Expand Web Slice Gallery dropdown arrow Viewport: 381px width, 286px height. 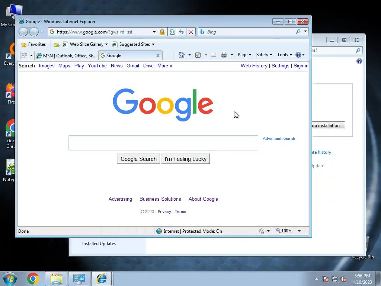coord(106,44)
